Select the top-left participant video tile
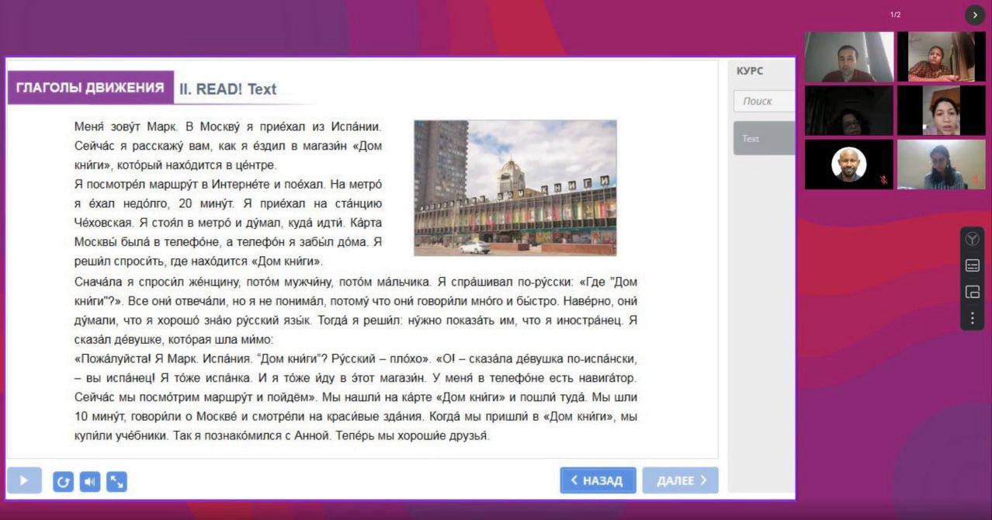 point(849,57)
